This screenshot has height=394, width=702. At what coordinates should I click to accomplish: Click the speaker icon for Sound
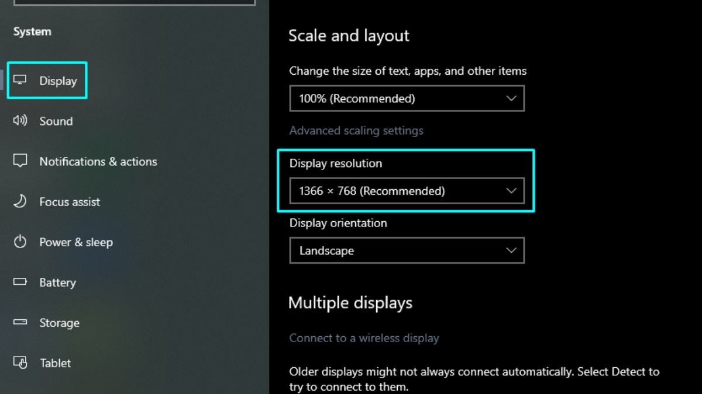pos(20,121)
